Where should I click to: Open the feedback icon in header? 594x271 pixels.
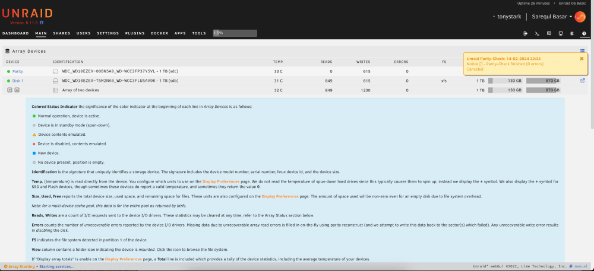coord(549,33)
